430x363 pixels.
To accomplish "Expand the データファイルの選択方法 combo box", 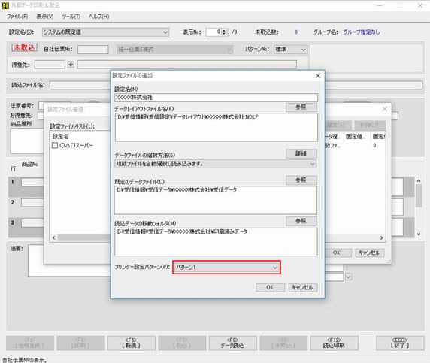I will tap(216, 164).
